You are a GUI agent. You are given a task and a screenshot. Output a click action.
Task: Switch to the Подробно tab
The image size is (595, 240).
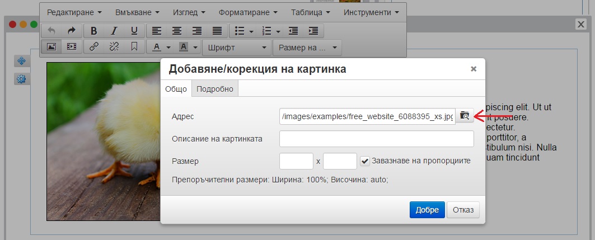pyautogui.click(x=215, y=89)
